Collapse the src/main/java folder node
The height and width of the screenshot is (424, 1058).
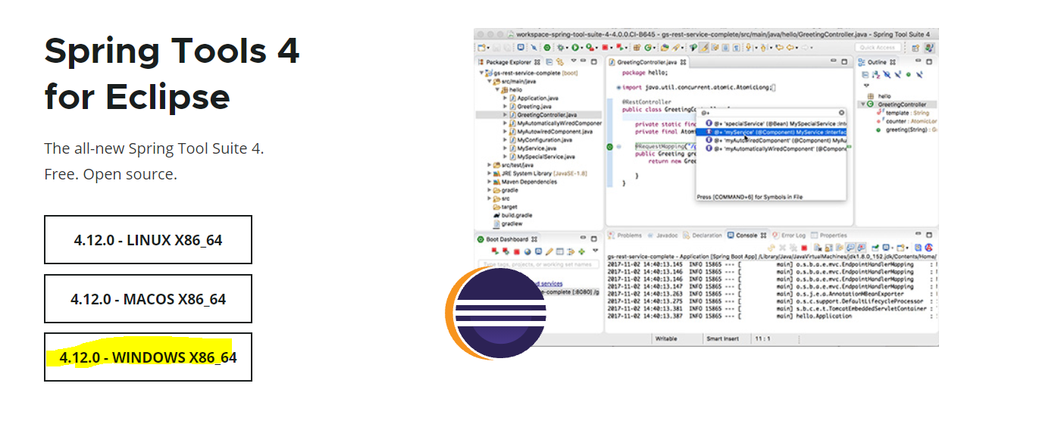click(x=489, y=81)
